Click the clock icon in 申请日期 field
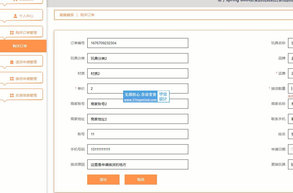The height and width of the screenshot is (193, 293). [x=291, y=149]
